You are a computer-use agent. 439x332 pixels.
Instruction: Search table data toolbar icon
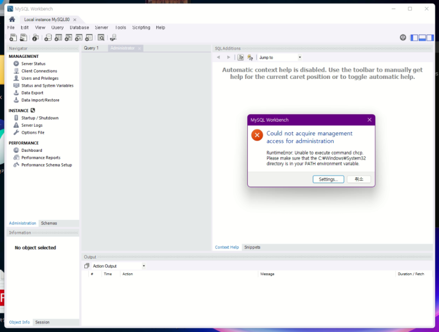101,37
